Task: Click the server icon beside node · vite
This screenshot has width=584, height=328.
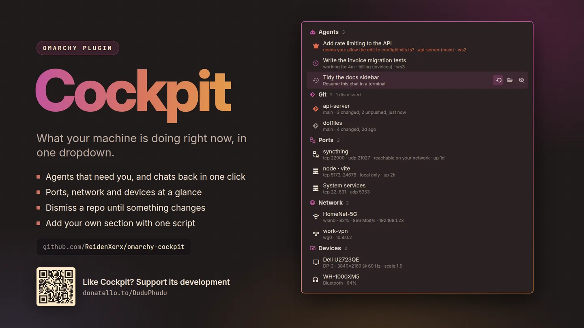Action: click(316, 171)
